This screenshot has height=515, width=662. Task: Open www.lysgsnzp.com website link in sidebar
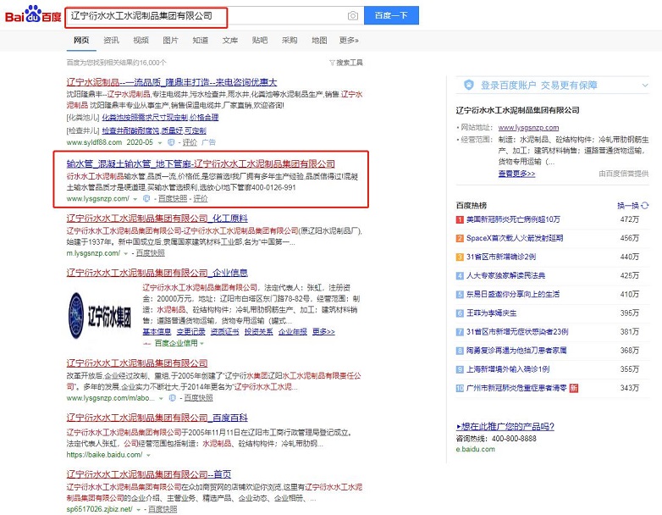coord(528,128)
